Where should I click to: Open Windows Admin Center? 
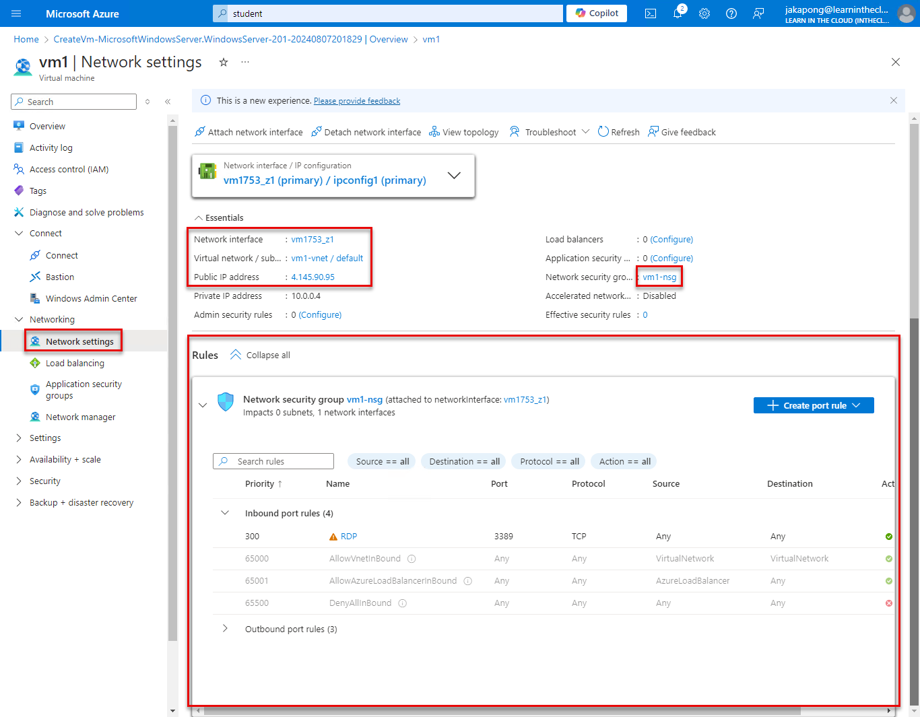92,298
